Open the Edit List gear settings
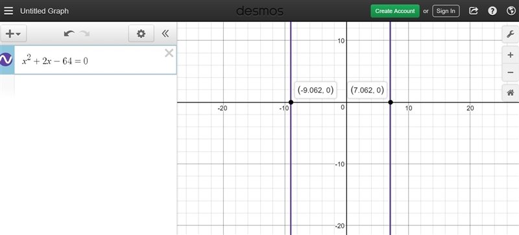Image resolution: width=519 pixels, height=235 pixels. click(141, 34)
